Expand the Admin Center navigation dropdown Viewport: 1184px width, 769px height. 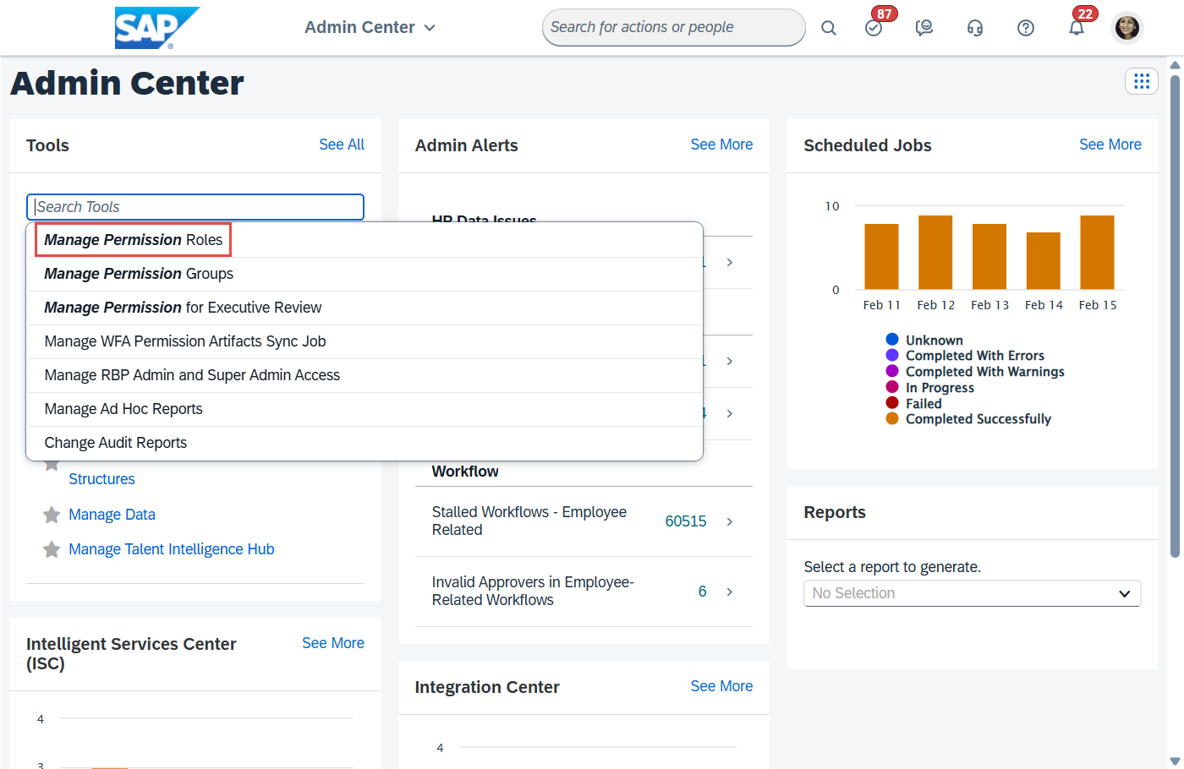coord(370,28)
